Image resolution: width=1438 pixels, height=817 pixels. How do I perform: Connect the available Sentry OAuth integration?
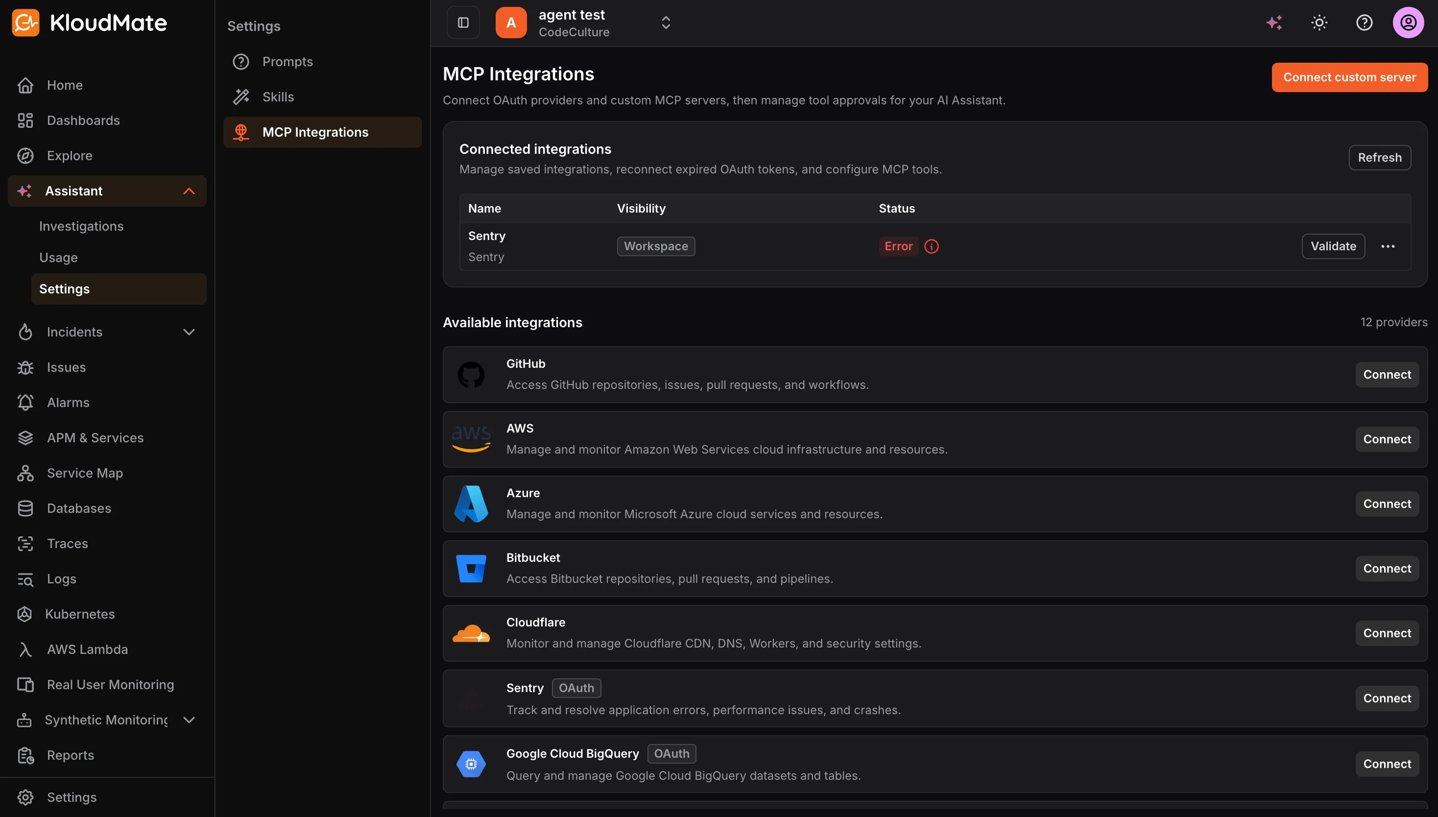click(1387, 698)
